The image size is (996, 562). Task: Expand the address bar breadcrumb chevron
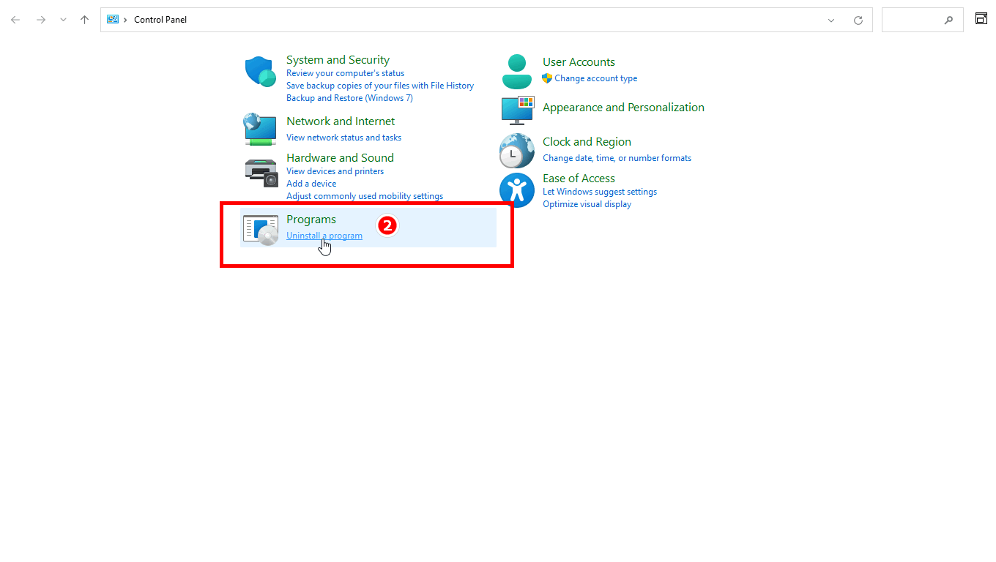click(x=125, y=20)
